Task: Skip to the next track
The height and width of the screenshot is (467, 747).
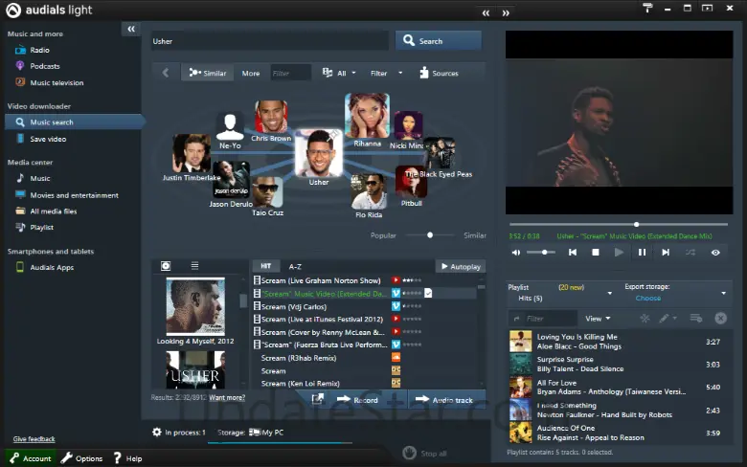Action: [666, 253]
